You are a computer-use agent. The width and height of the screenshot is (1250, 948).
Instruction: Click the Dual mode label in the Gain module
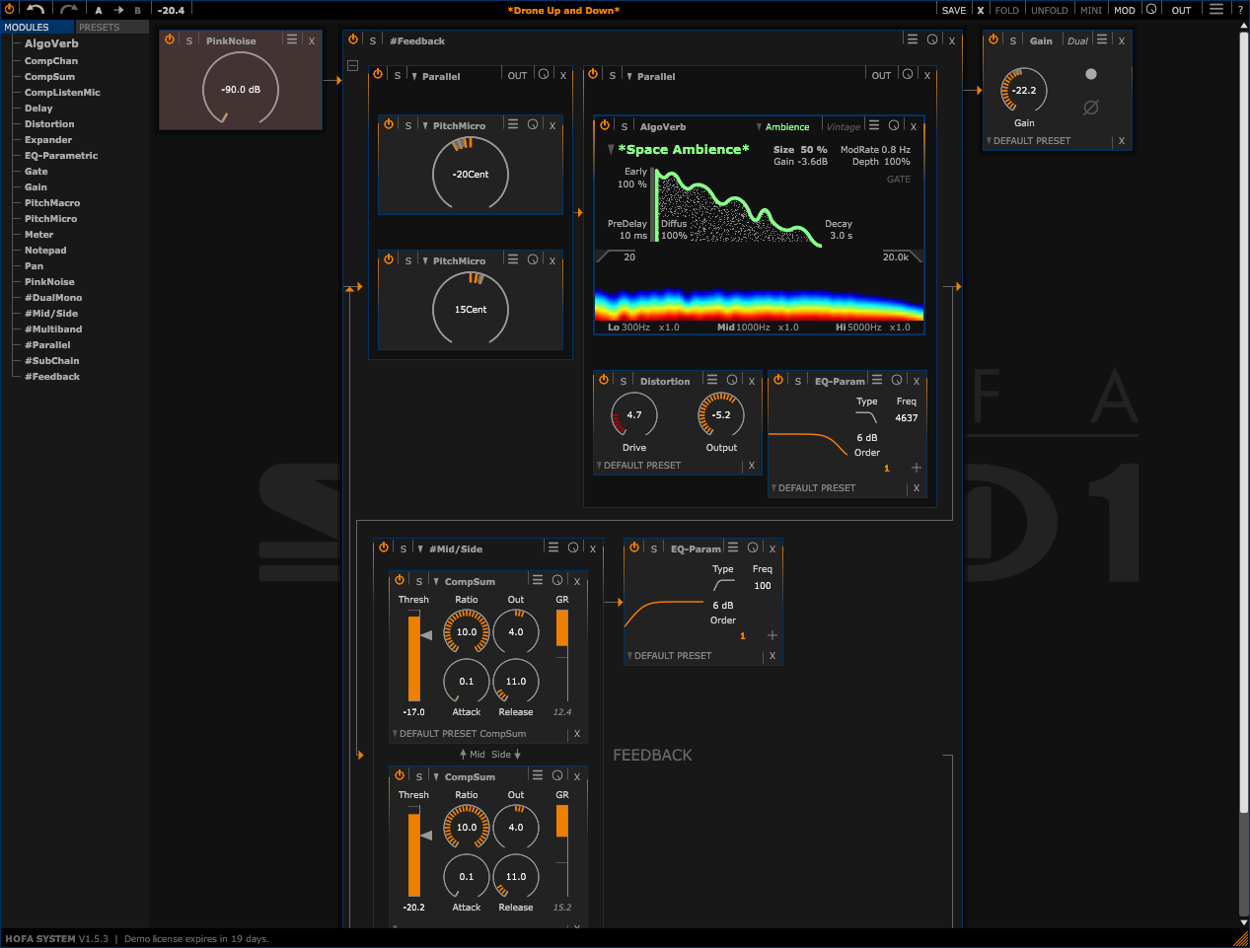[x=1077, y=40]
